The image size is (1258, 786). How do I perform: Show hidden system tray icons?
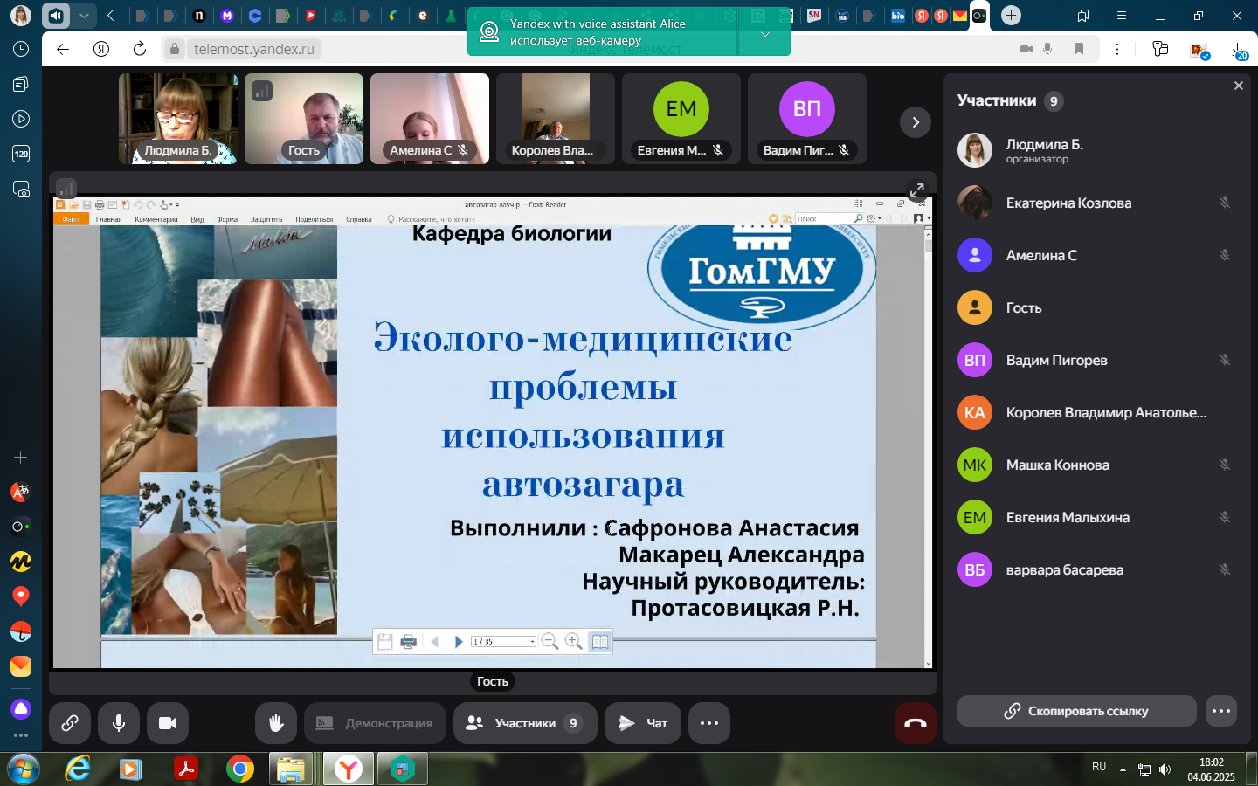(x=1123, y=769)
